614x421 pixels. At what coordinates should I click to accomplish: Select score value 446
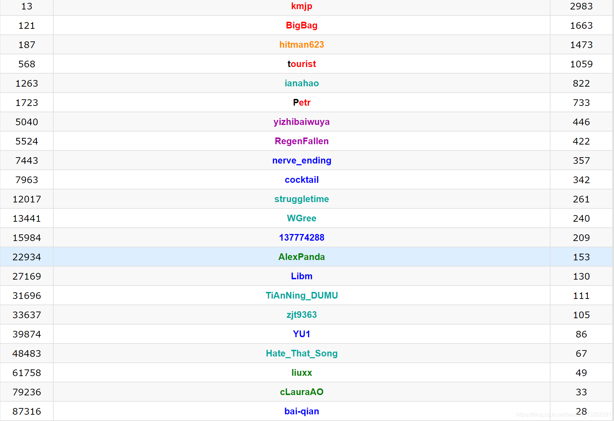pyautogui.click(x=581, y=122)
